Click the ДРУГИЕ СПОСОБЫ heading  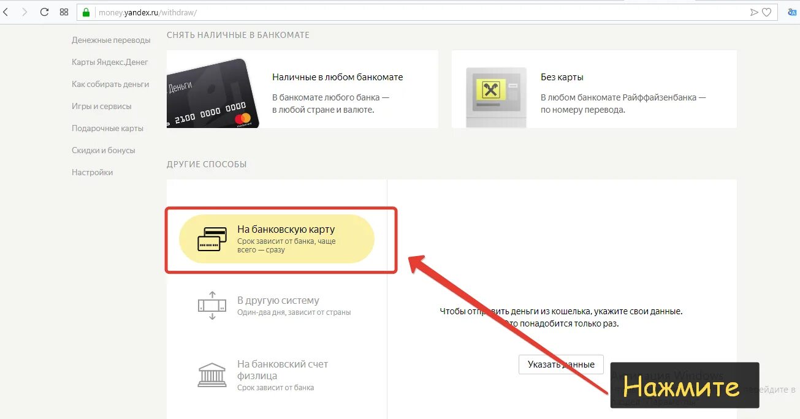[207, 165]
